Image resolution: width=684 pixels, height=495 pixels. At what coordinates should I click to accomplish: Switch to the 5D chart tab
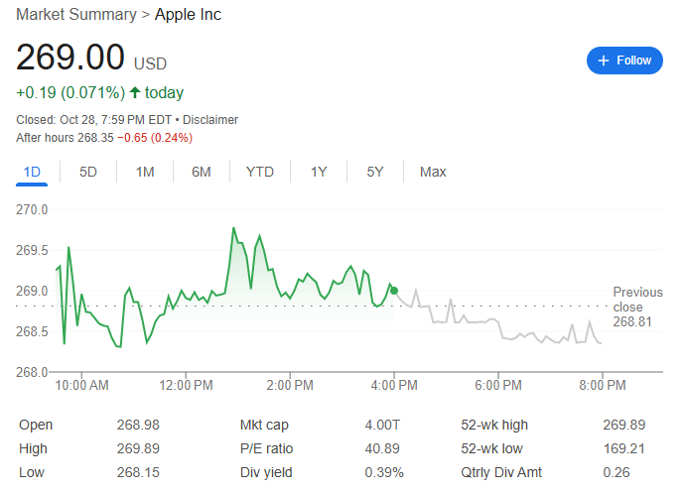(88, 172)
